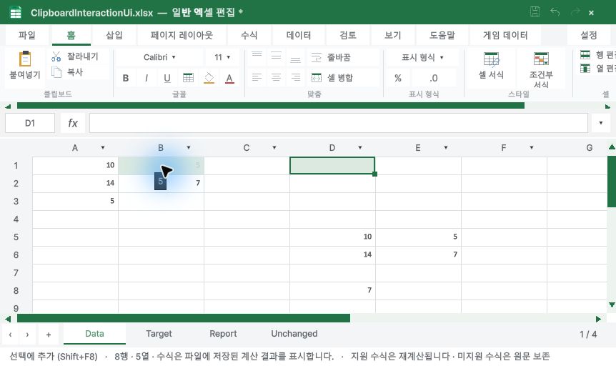Open the cell borders tool

pos(188,78)
